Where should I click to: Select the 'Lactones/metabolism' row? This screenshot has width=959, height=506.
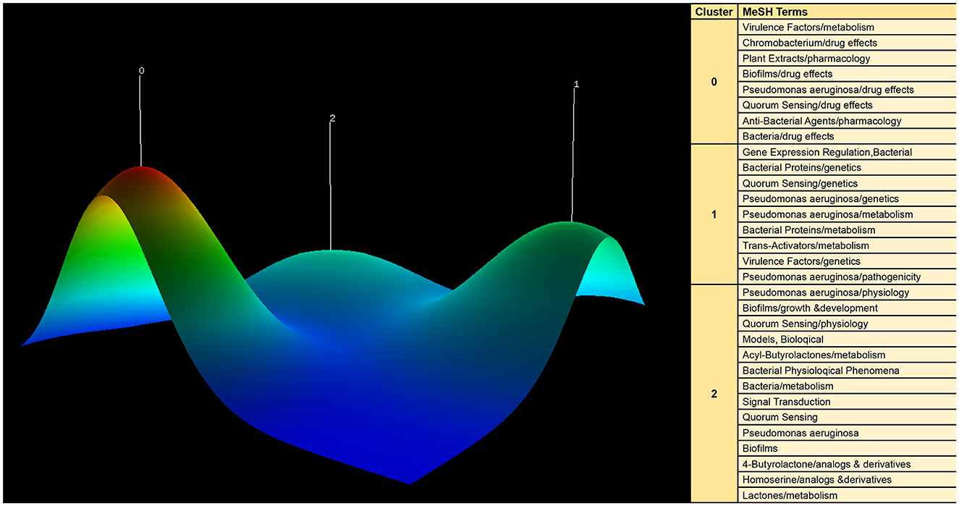[847, 495]
